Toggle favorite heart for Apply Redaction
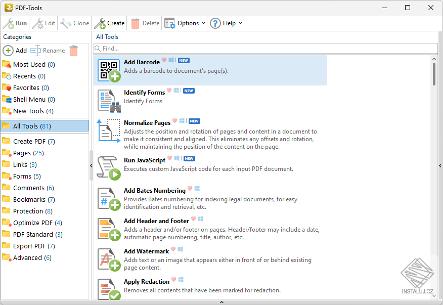The height and width of the screenshot is (305, 443). pyautogui.click(x=174, y=279)
